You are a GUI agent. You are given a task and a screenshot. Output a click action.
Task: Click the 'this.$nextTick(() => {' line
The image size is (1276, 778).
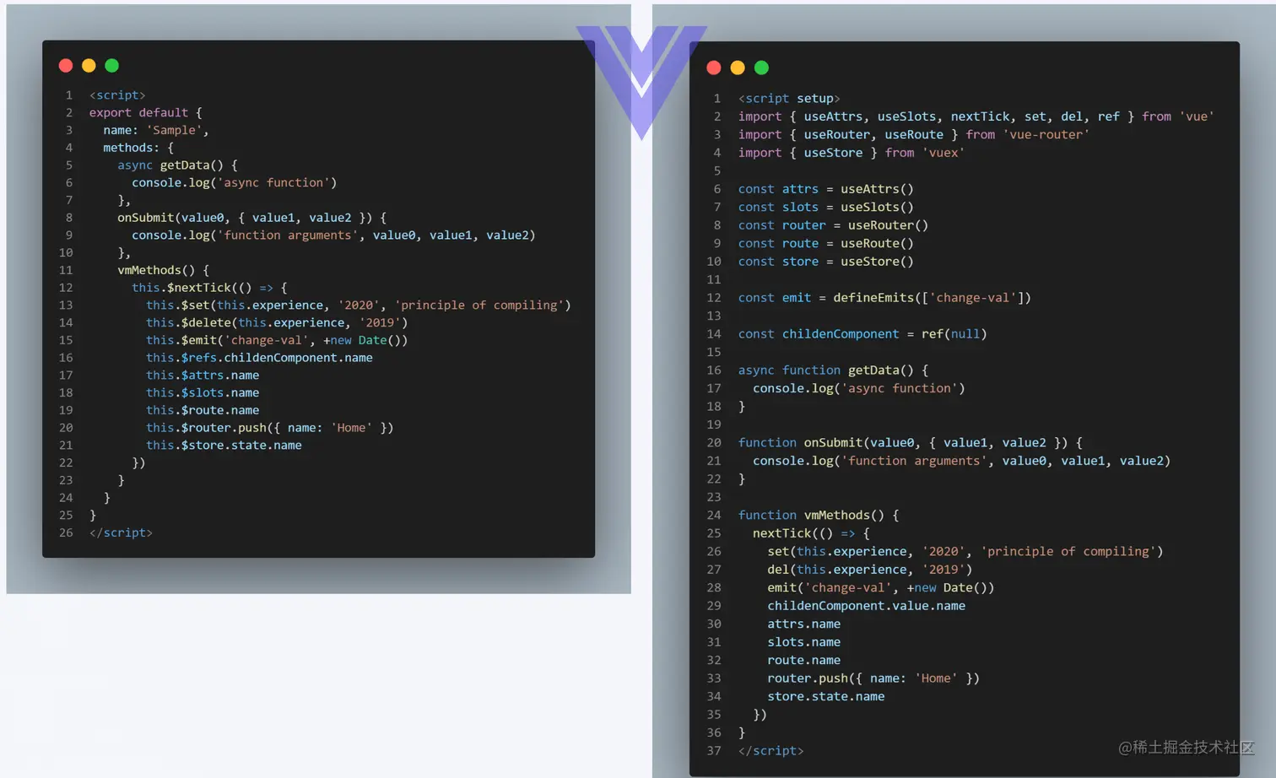tap(209, 288)
